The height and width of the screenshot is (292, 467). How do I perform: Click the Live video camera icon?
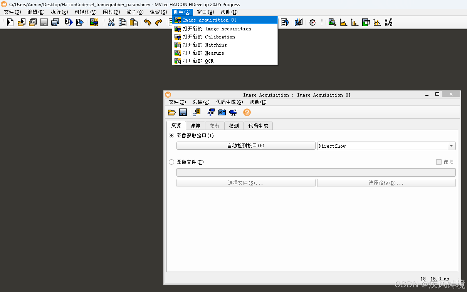coord(233,112)
